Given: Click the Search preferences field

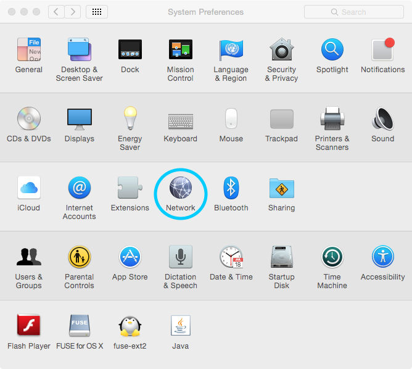Looking at the screenshot, I should (354, 12).
